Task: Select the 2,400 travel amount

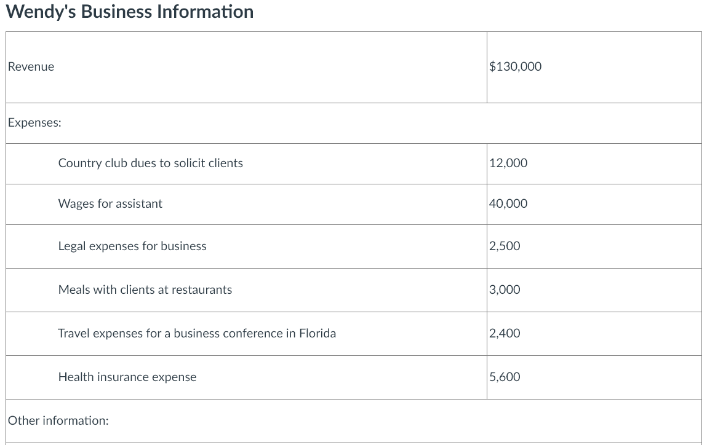Action: click(x=505, y=333)
